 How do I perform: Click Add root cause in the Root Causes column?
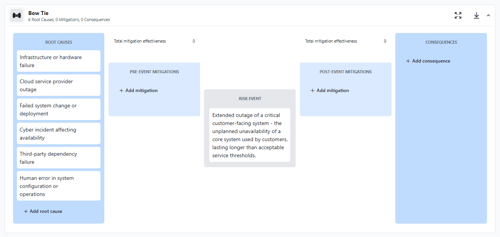click(45, 211)
